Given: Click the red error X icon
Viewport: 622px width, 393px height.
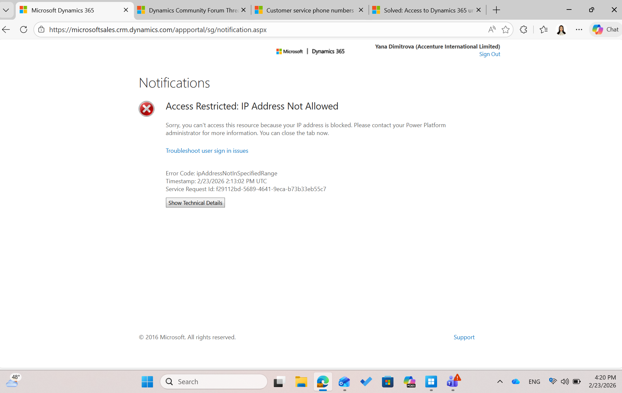Looking at the screenshot, I should (147, 109).
